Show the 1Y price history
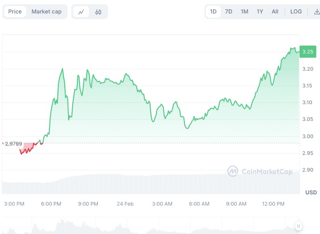The height and width of the screenshot is (234, 320). click(x=260, y=12)
